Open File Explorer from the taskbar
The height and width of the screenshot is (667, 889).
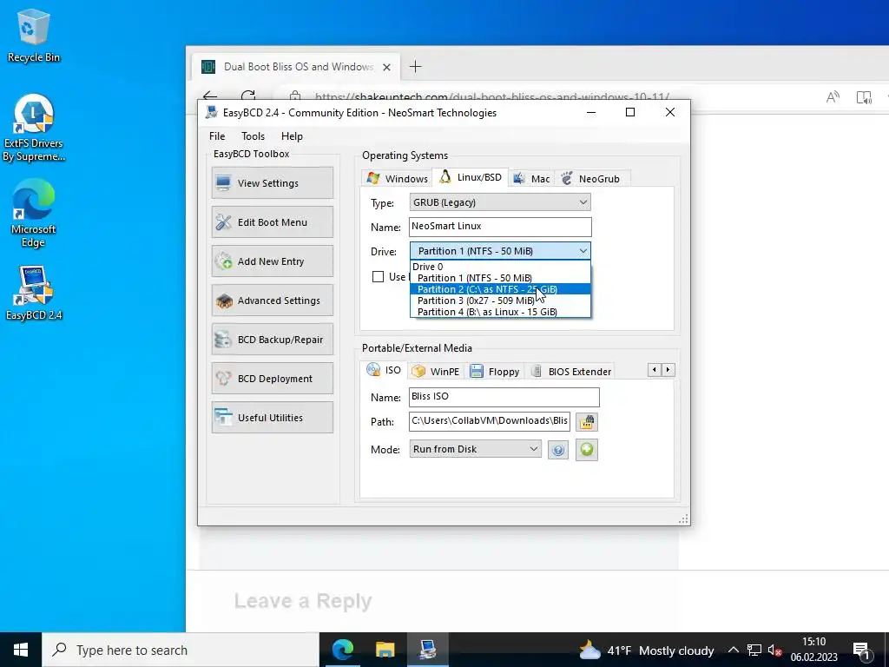pos(385,650)
